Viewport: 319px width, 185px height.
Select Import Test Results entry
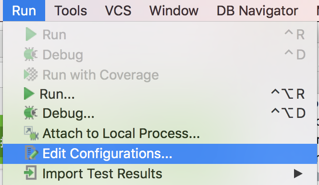[160, 173]
